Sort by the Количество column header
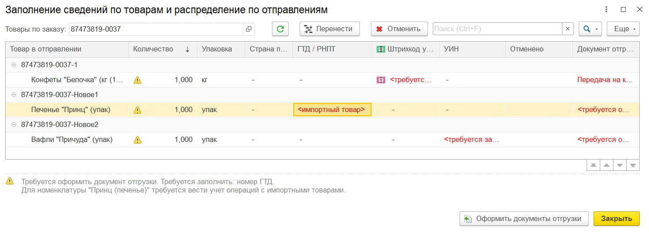 (153, 49)
